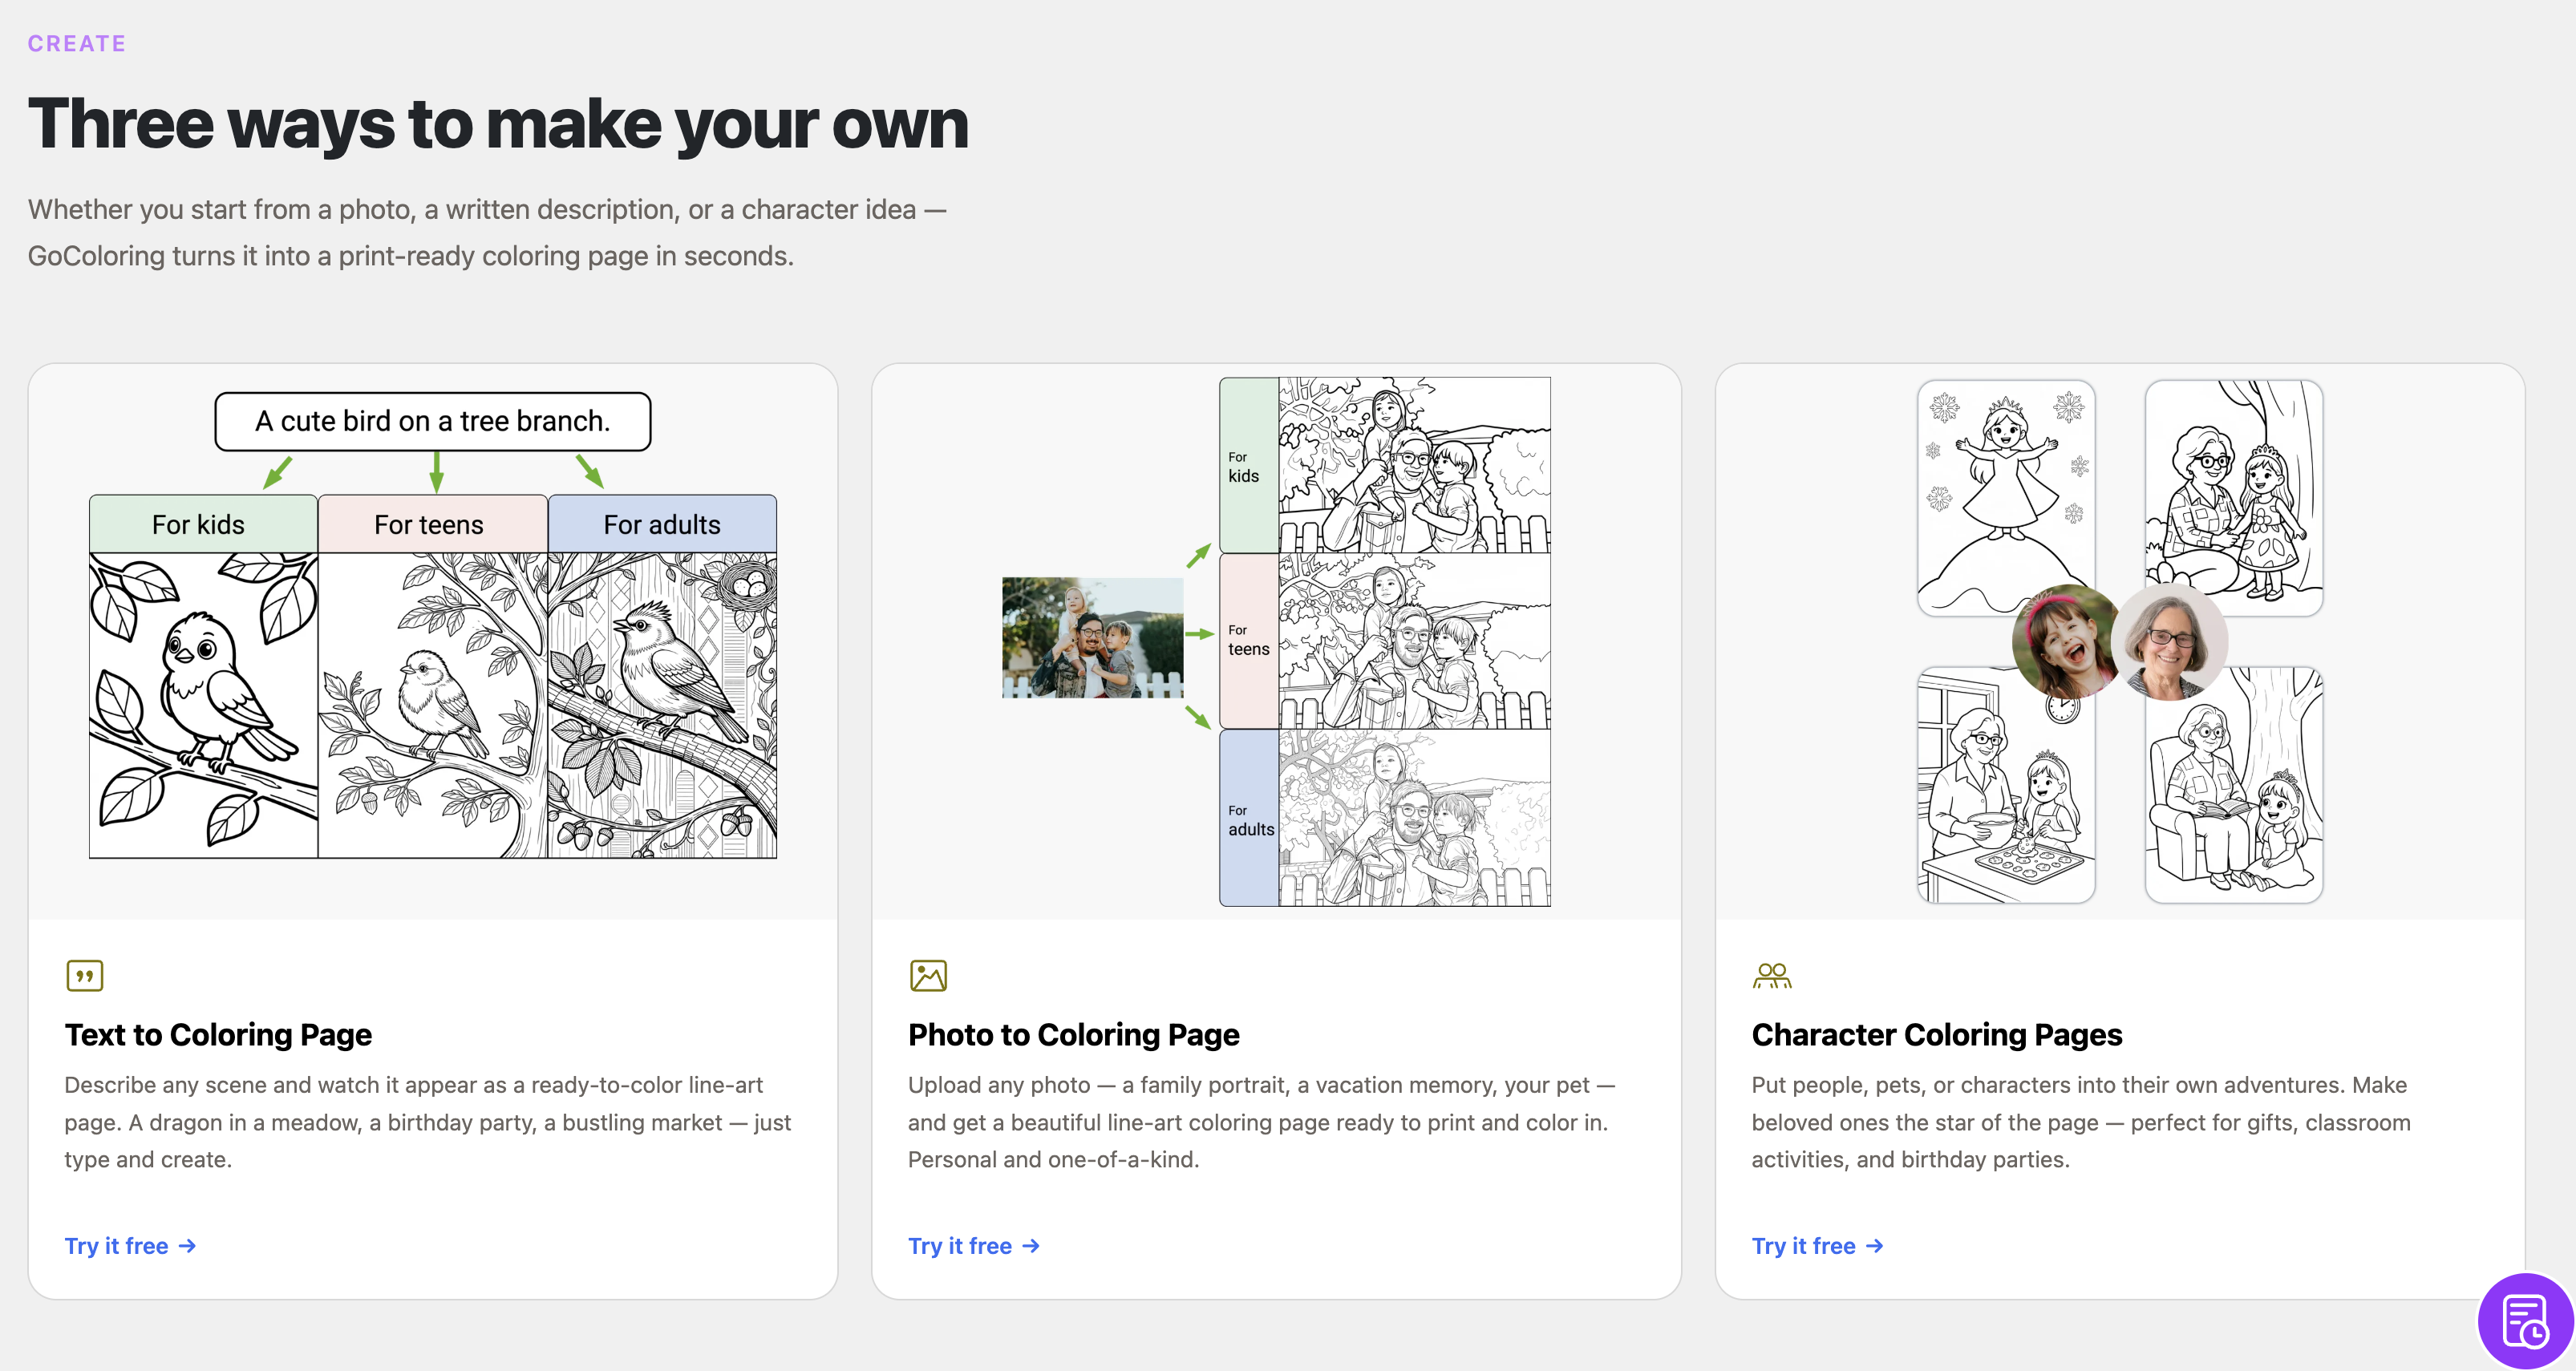The width and height of the screenshot is (2576, 1371).
Task: Click Try it free under Photo to Coloring Page
Action: pos(975,1246)
